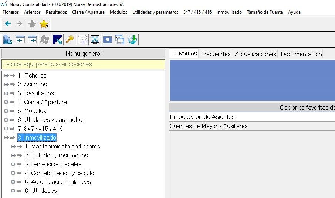335x198 pixels.
Task: Open the Inmovilizado menu in menu bar
Action: point(229,12)
